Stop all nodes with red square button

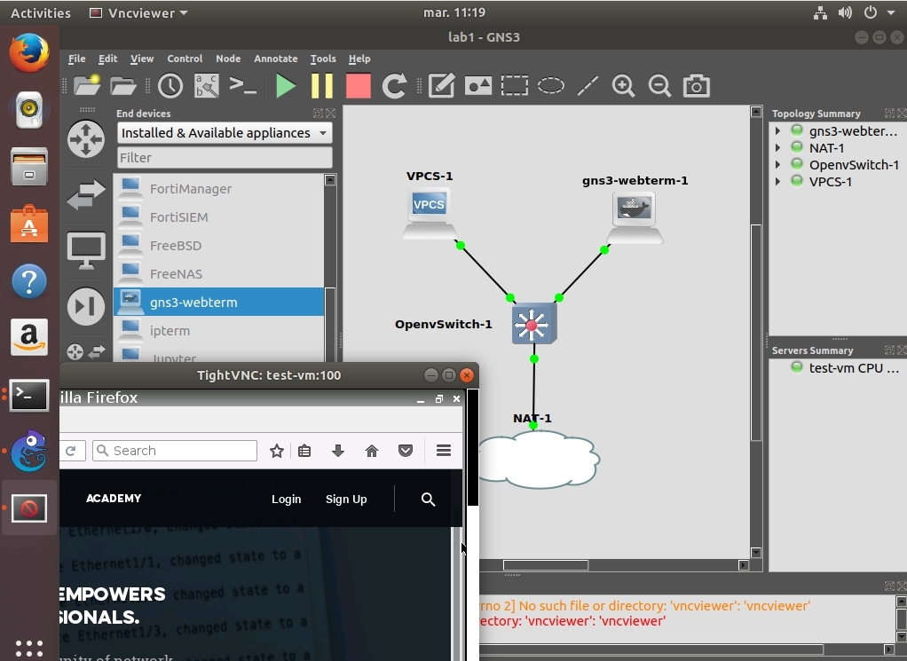358,85
